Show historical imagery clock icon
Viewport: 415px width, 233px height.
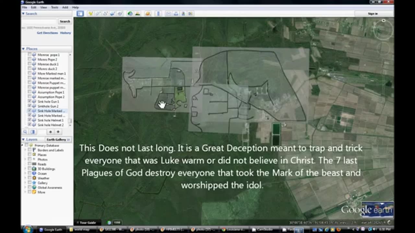(130, 14)
